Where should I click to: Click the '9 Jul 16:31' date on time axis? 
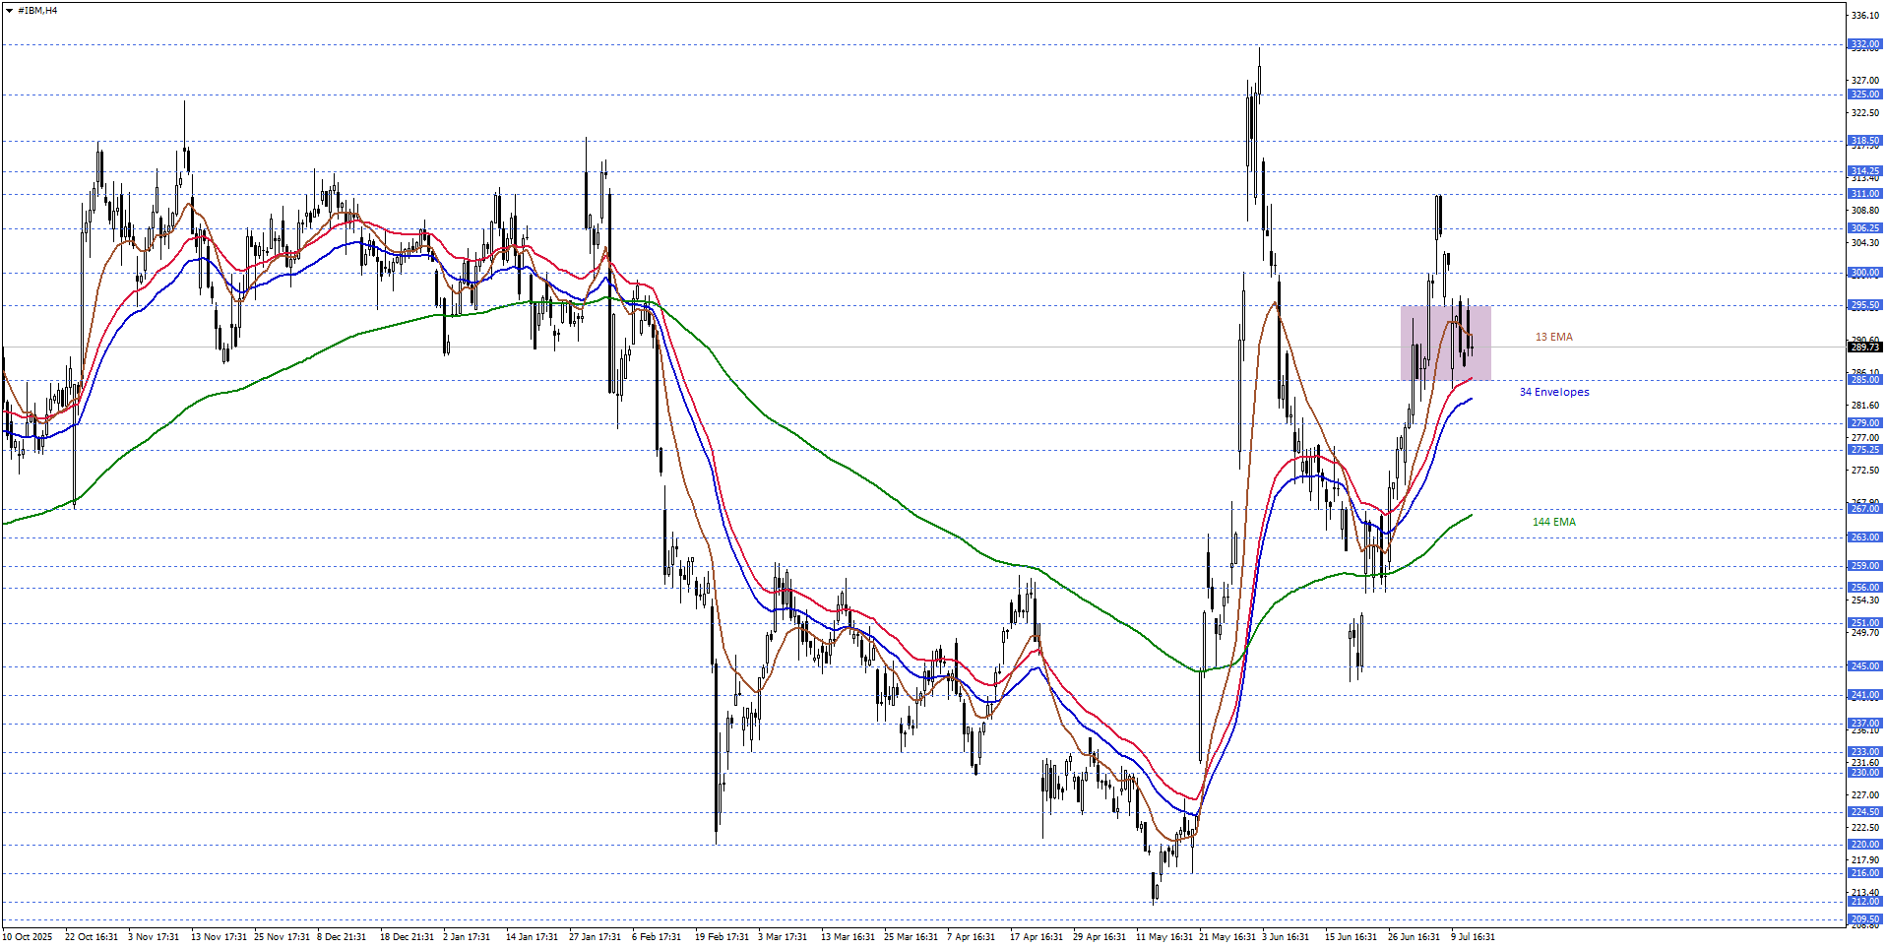pos(1473,937)
